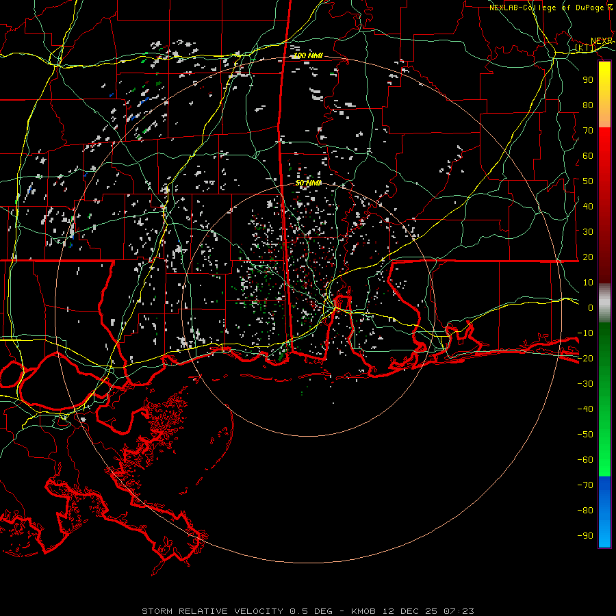Image resolution: width=616 pixels, height=616 pixels.
Task: Click the "60" value on the velocity scale
Action: 588,155
